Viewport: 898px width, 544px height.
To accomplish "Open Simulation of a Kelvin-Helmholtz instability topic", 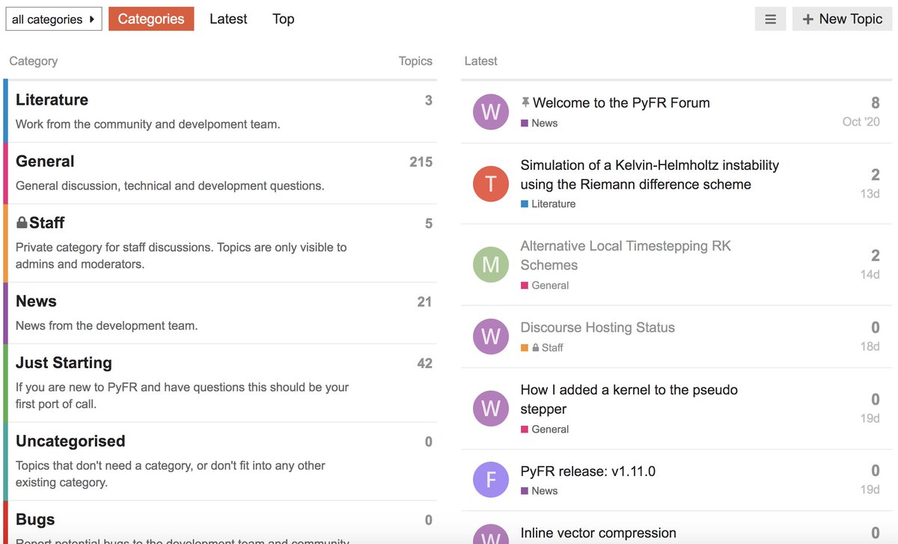I will click(x=650, y=174).
